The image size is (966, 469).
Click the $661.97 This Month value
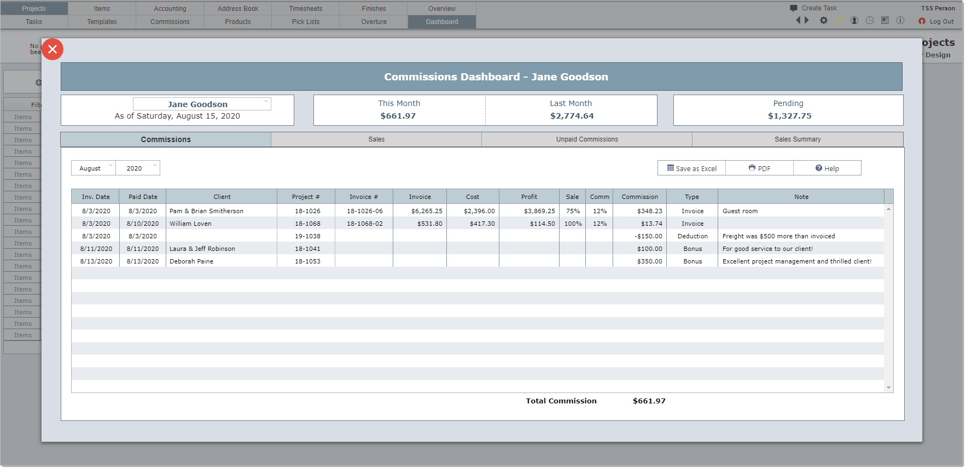[x=398, y=116]
